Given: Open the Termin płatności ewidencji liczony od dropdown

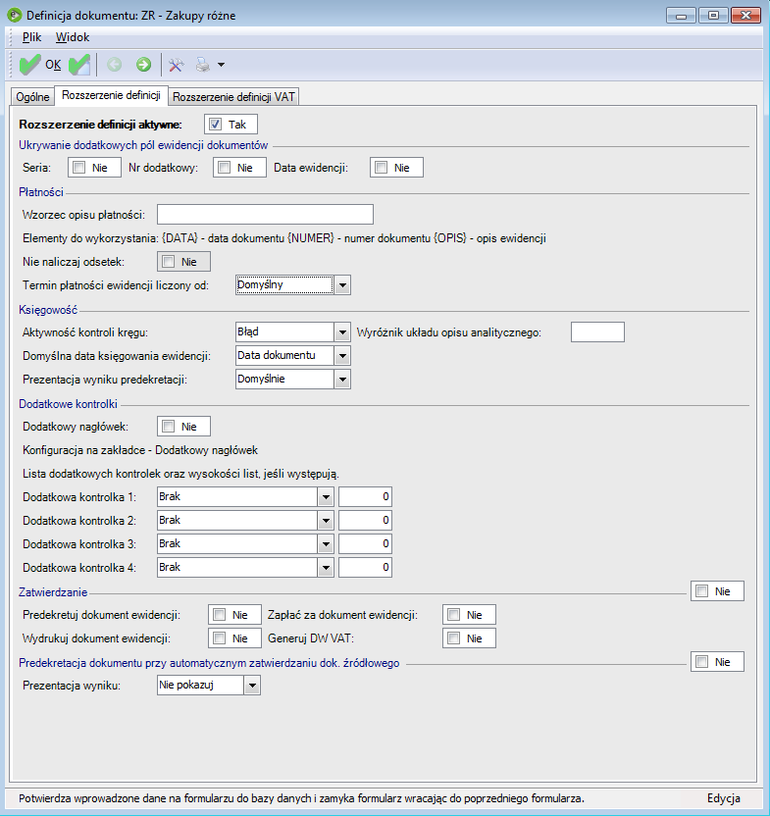Looking at the screenshot, I should click(x=342, y=285).
